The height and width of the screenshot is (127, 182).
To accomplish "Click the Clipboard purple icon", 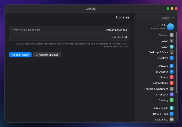I will (171, 94).
